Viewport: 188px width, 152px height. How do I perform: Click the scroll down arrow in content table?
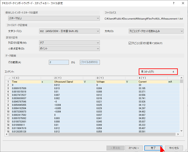(x=182, y=131)
